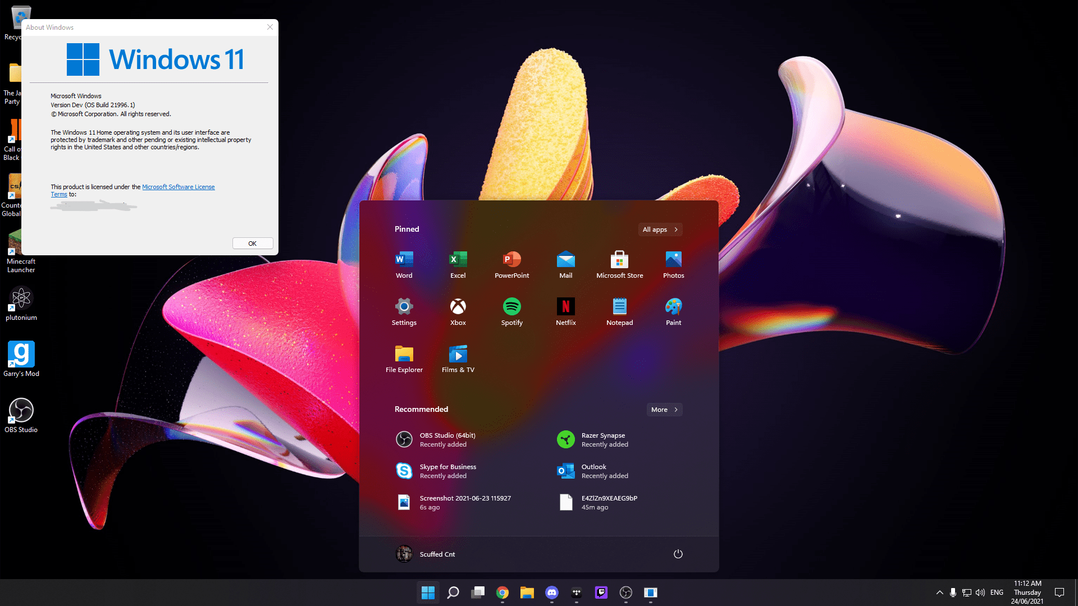
Task: Open the Microsoft Software License Terms link
Action: point(179,186)
